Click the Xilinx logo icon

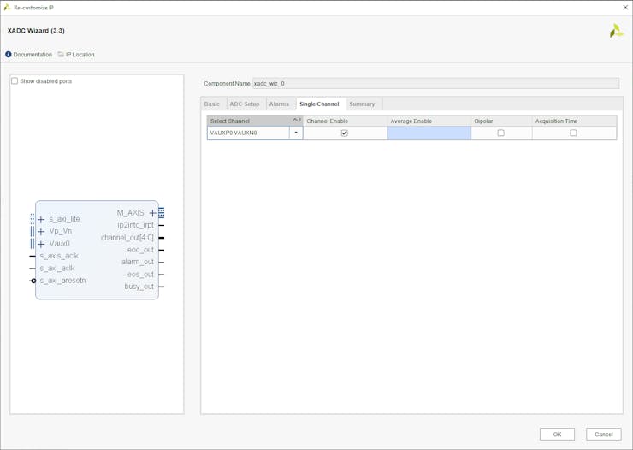tap(617, 31)
